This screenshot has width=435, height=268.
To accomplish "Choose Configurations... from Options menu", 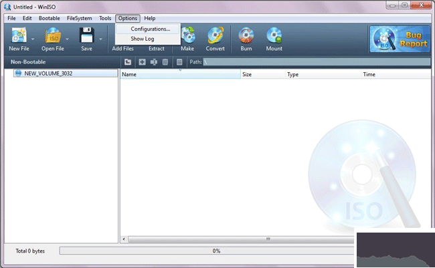I will (x=150, y=29).
